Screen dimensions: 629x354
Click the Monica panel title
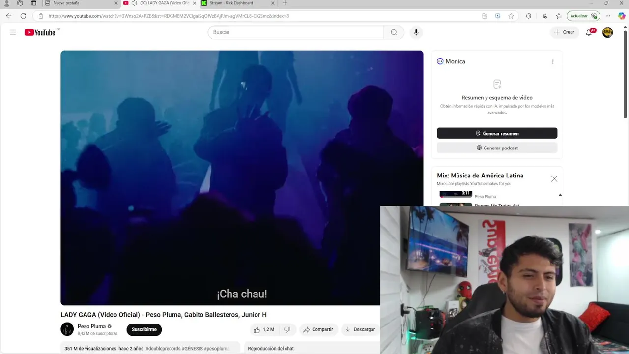pos(455,61)
